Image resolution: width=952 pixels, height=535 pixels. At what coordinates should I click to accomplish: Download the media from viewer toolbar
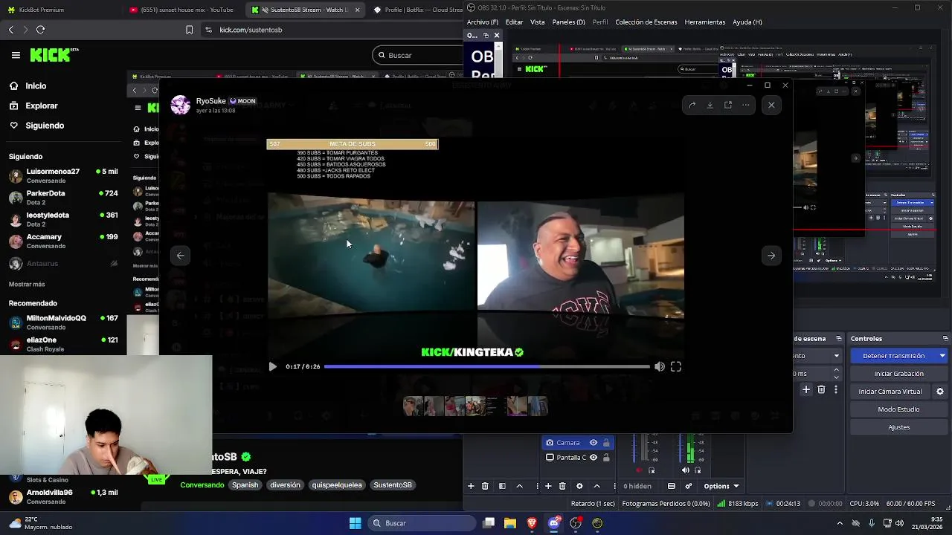coord(710,105)
